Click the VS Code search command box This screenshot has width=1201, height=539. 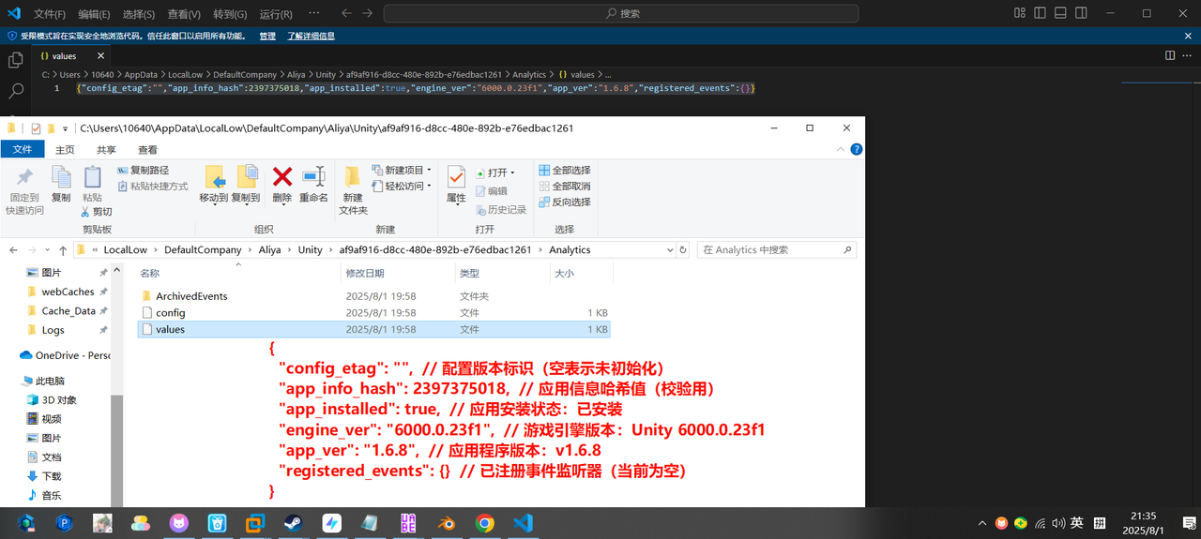(620, 13)
